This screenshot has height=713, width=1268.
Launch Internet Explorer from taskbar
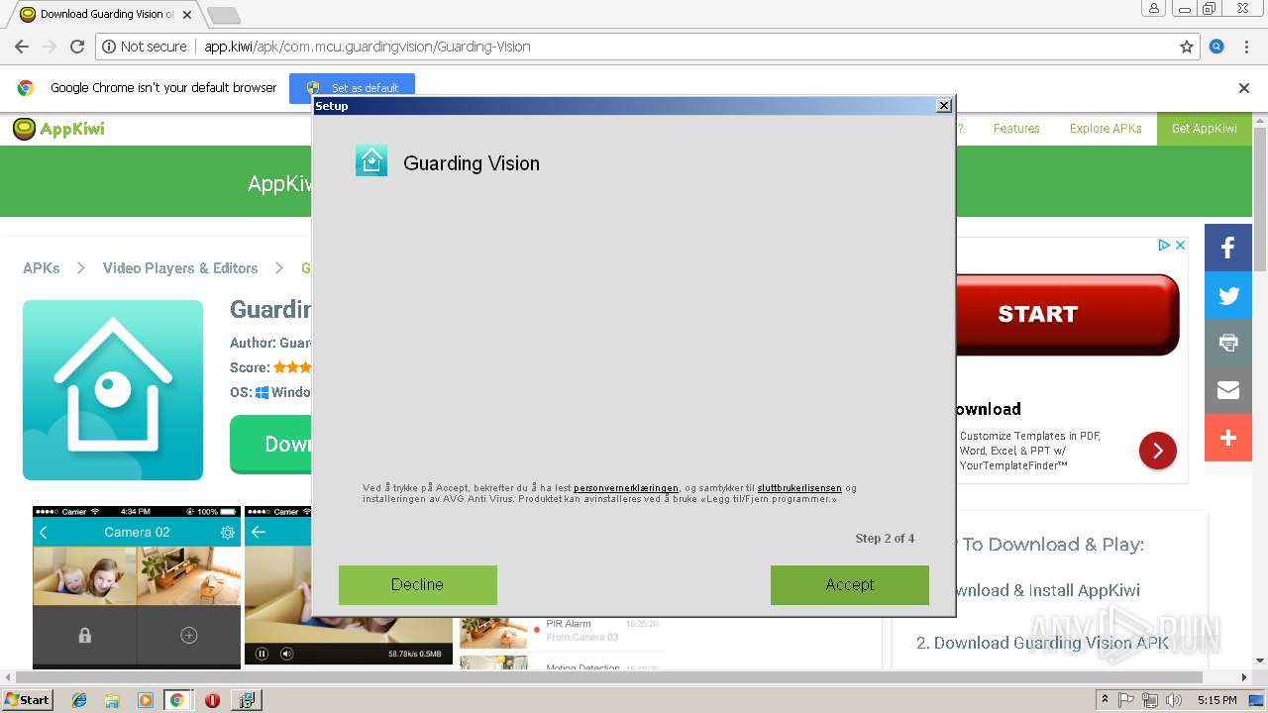[79, 700]
